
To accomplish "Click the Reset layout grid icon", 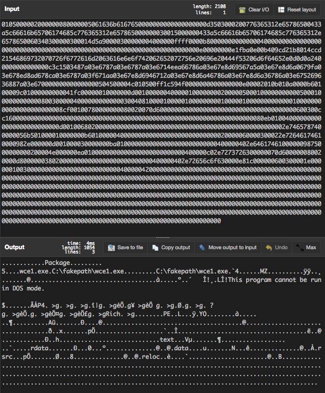I will 282,9.
